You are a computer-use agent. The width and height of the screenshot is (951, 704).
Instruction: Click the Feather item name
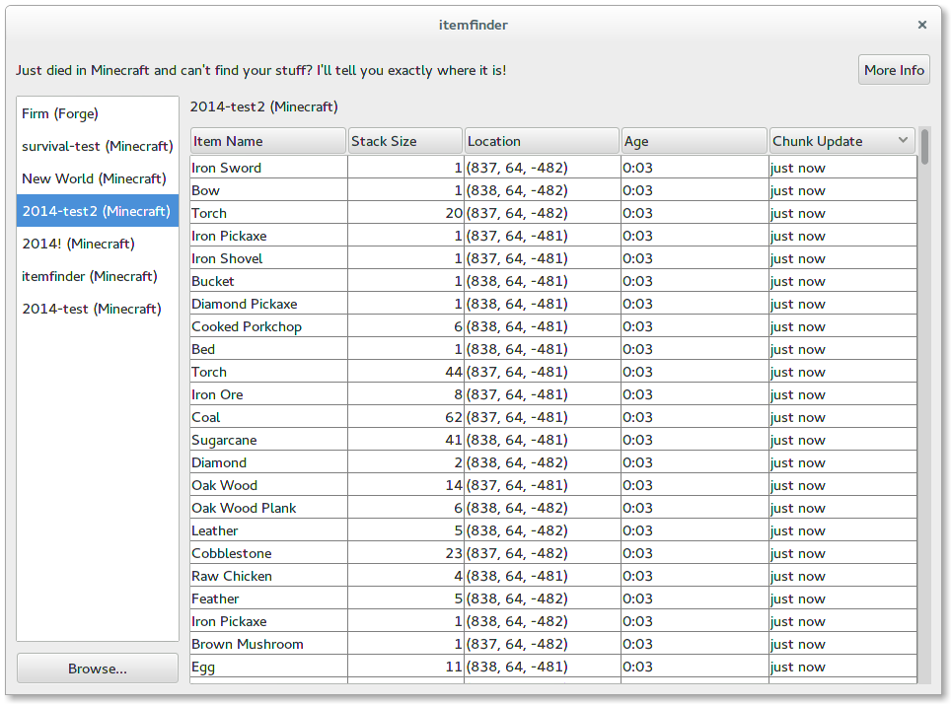pyautogui.click(x=215, y=598)
